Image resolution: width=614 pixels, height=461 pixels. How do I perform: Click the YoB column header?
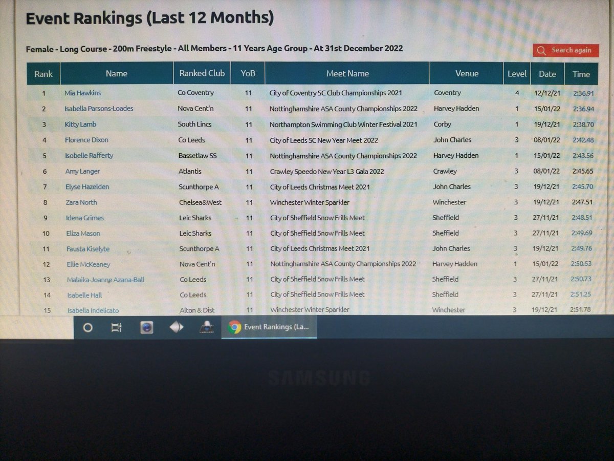pyautogui.click(x=248, y=74)
